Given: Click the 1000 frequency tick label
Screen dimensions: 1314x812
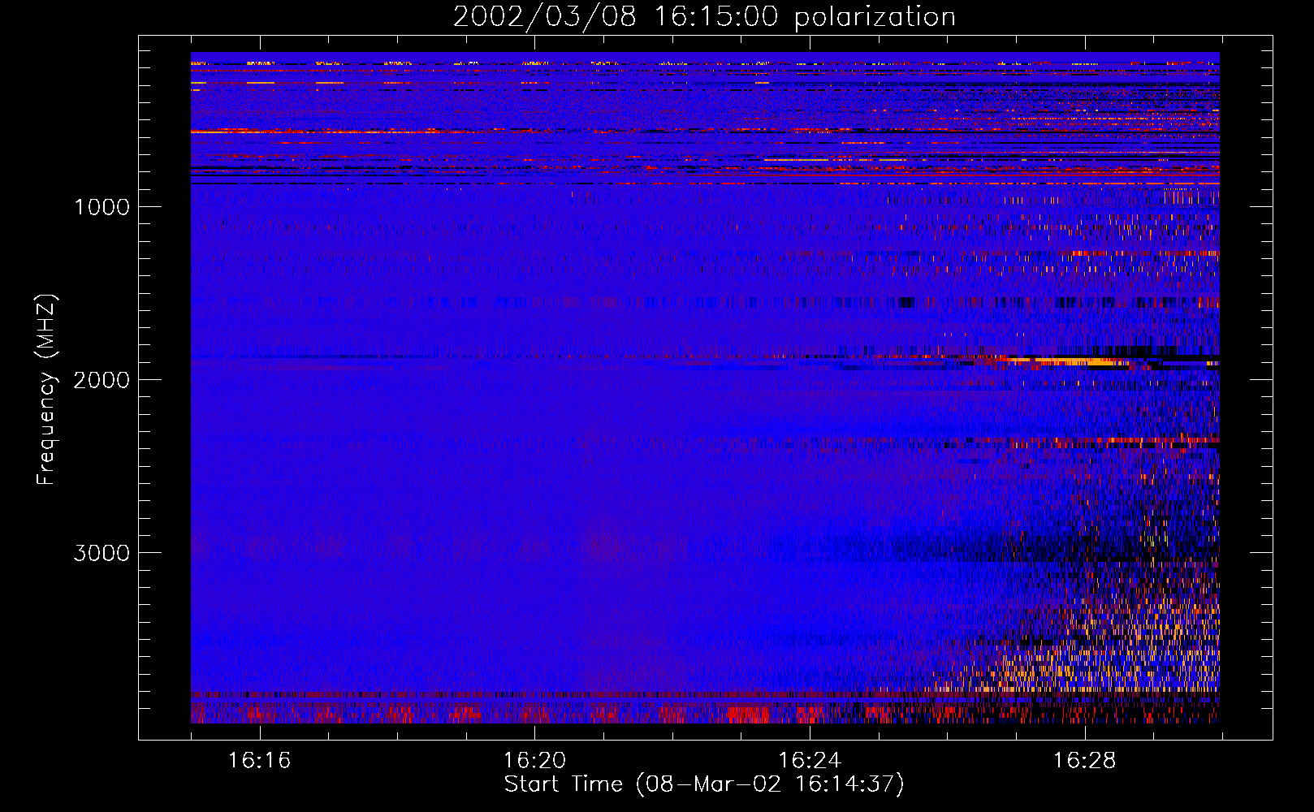Looking at the screenshot, I should tap(102, 207).
